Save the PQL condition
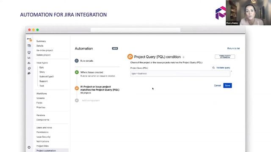271x152 pixels. coord(227,85)
